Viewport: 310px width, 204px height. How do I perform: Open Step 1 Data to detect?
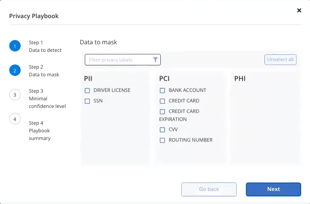tap(45, 46)
